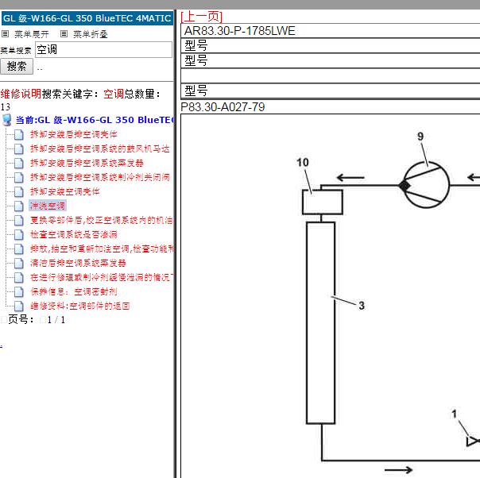Open 维修资料:空调部件的返回 entry
Image resolution: width=480 pixels, height=478 pixels.
click(x=80, y=306)
